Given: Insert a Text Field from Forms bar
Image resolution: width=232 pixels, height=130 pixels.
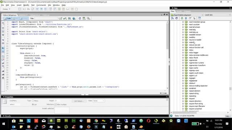Looking at the screenshot, I should point(24,9).
